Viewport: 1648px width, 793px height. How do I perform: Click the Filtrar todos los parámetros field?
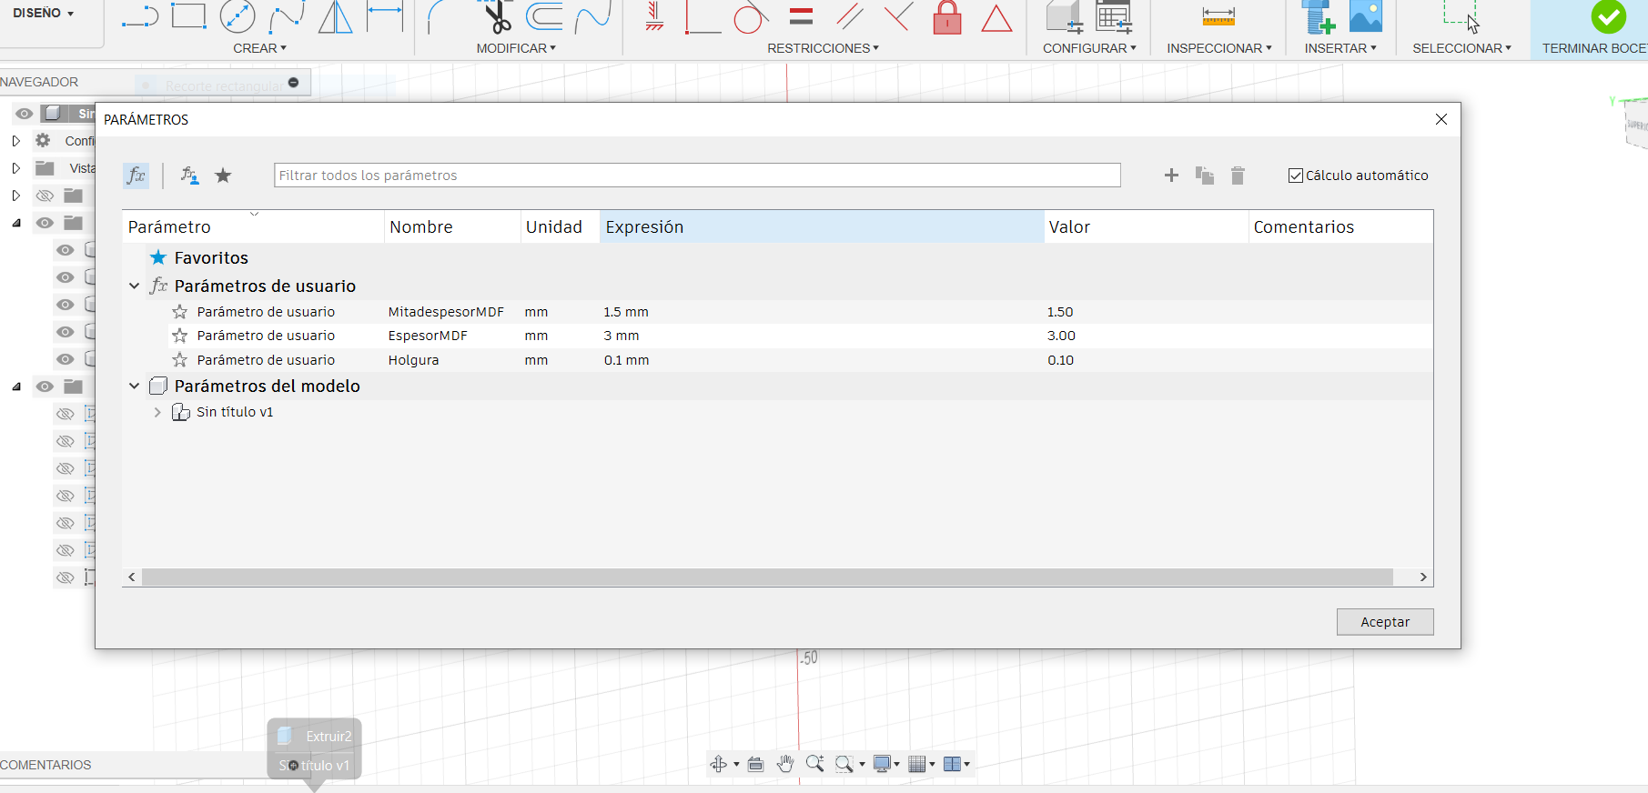(x=697, y=176)
